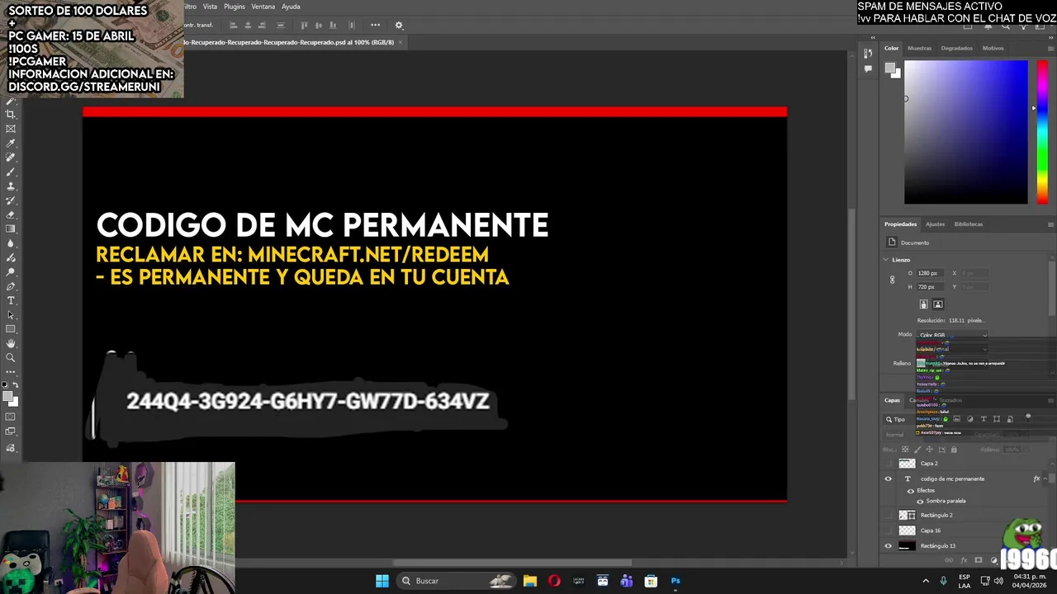This screenshot has width=1057, height=594.
Task: Select the Blur tool
Action: pos(11,243)
